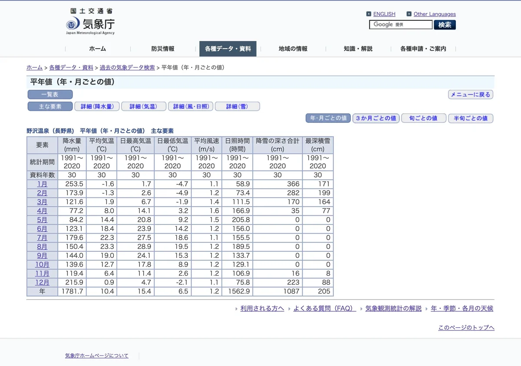This screenshot has width=521, height=366.
Task: Click the 統計期間 row header cell
Action: point(42,162)
